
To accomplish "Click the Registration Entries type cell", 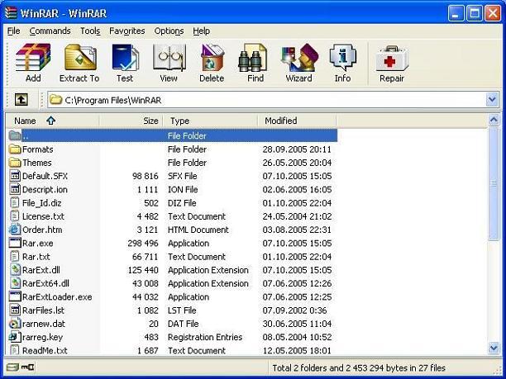I will click(x=205, y=337).
